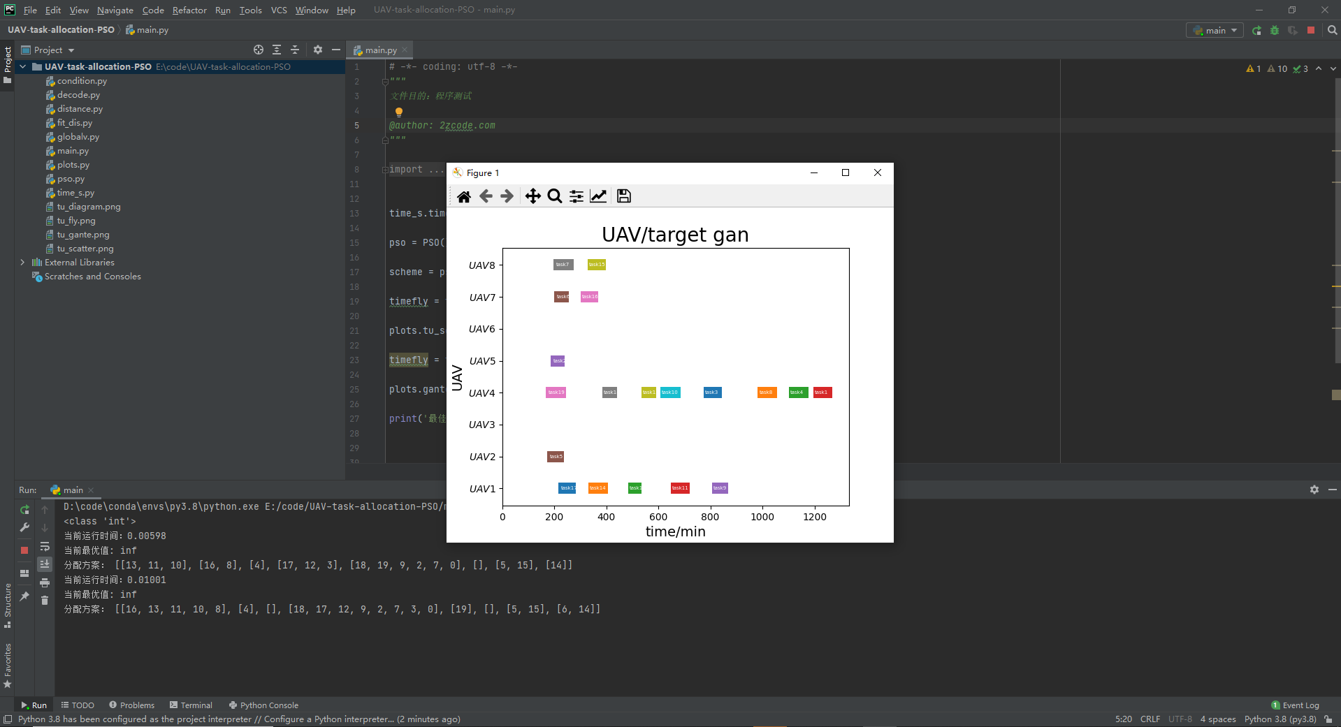Open the Event Log
1341x727 pixels.
1295,705
